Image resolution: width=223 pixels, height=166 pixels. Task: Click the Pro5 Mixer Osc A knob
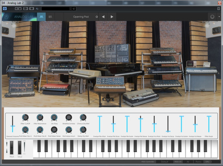point(25,130)
